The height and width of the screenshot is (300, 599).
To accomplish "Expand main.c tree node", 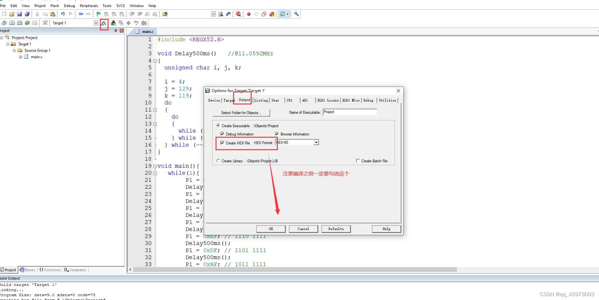I will click(x=20, y=57).
